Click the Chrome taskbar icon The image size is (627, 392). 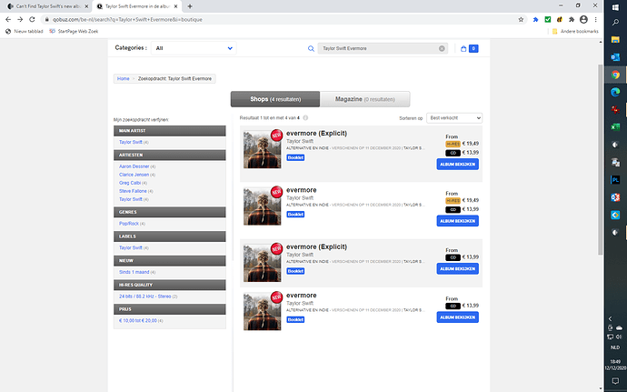(x=615, y=75)
